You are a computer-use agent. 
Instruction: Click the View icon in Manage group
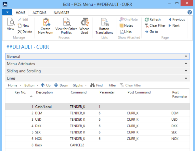click(10, 23)
